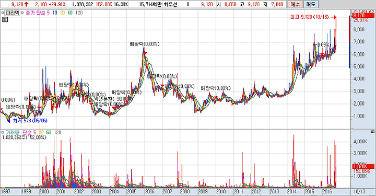
Task: Click the 2016 label on the time axis
Action: (327, 191)
